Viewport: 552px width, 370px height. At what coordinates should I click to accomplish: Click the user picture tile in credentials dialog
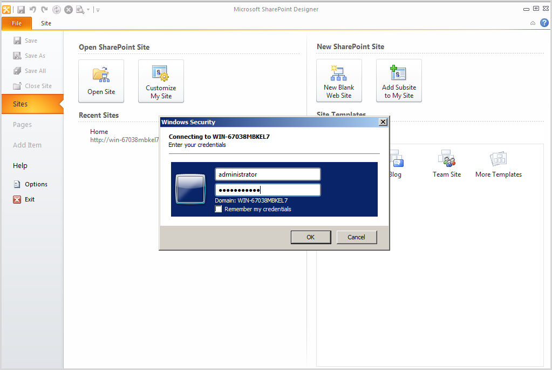190,189
